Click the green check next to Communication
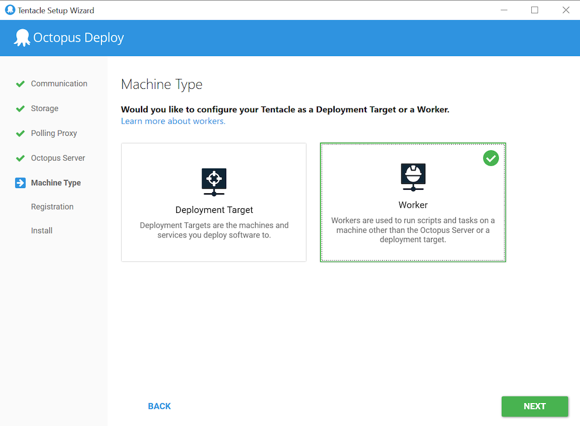580x426 pixels. [20, 84]
